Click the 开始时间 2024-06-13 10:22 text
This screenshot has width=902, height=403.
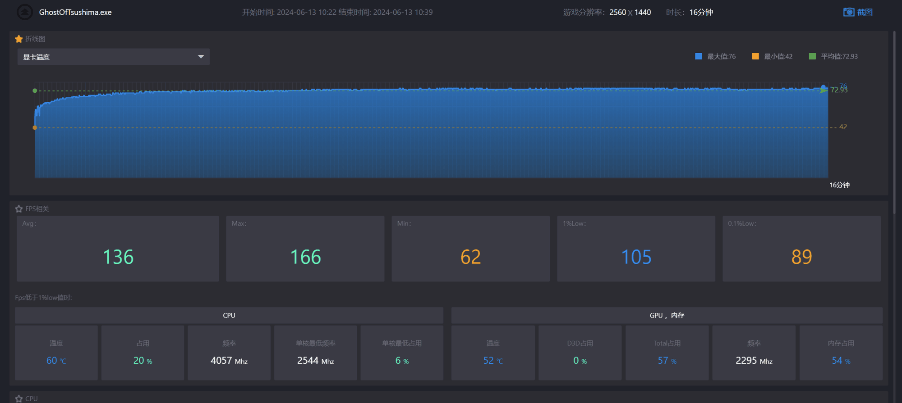(289, 12)
